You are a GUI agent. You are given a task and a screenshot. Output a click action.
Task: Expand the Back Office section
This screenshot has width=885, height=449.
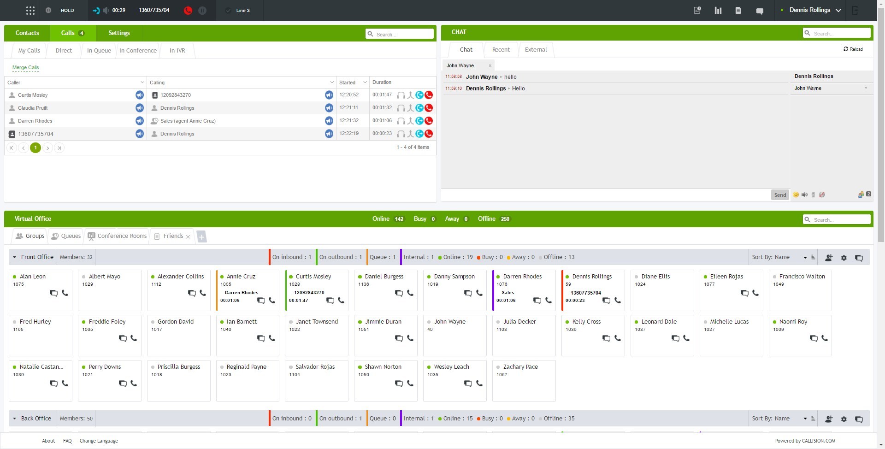click(x=14, y=419)
